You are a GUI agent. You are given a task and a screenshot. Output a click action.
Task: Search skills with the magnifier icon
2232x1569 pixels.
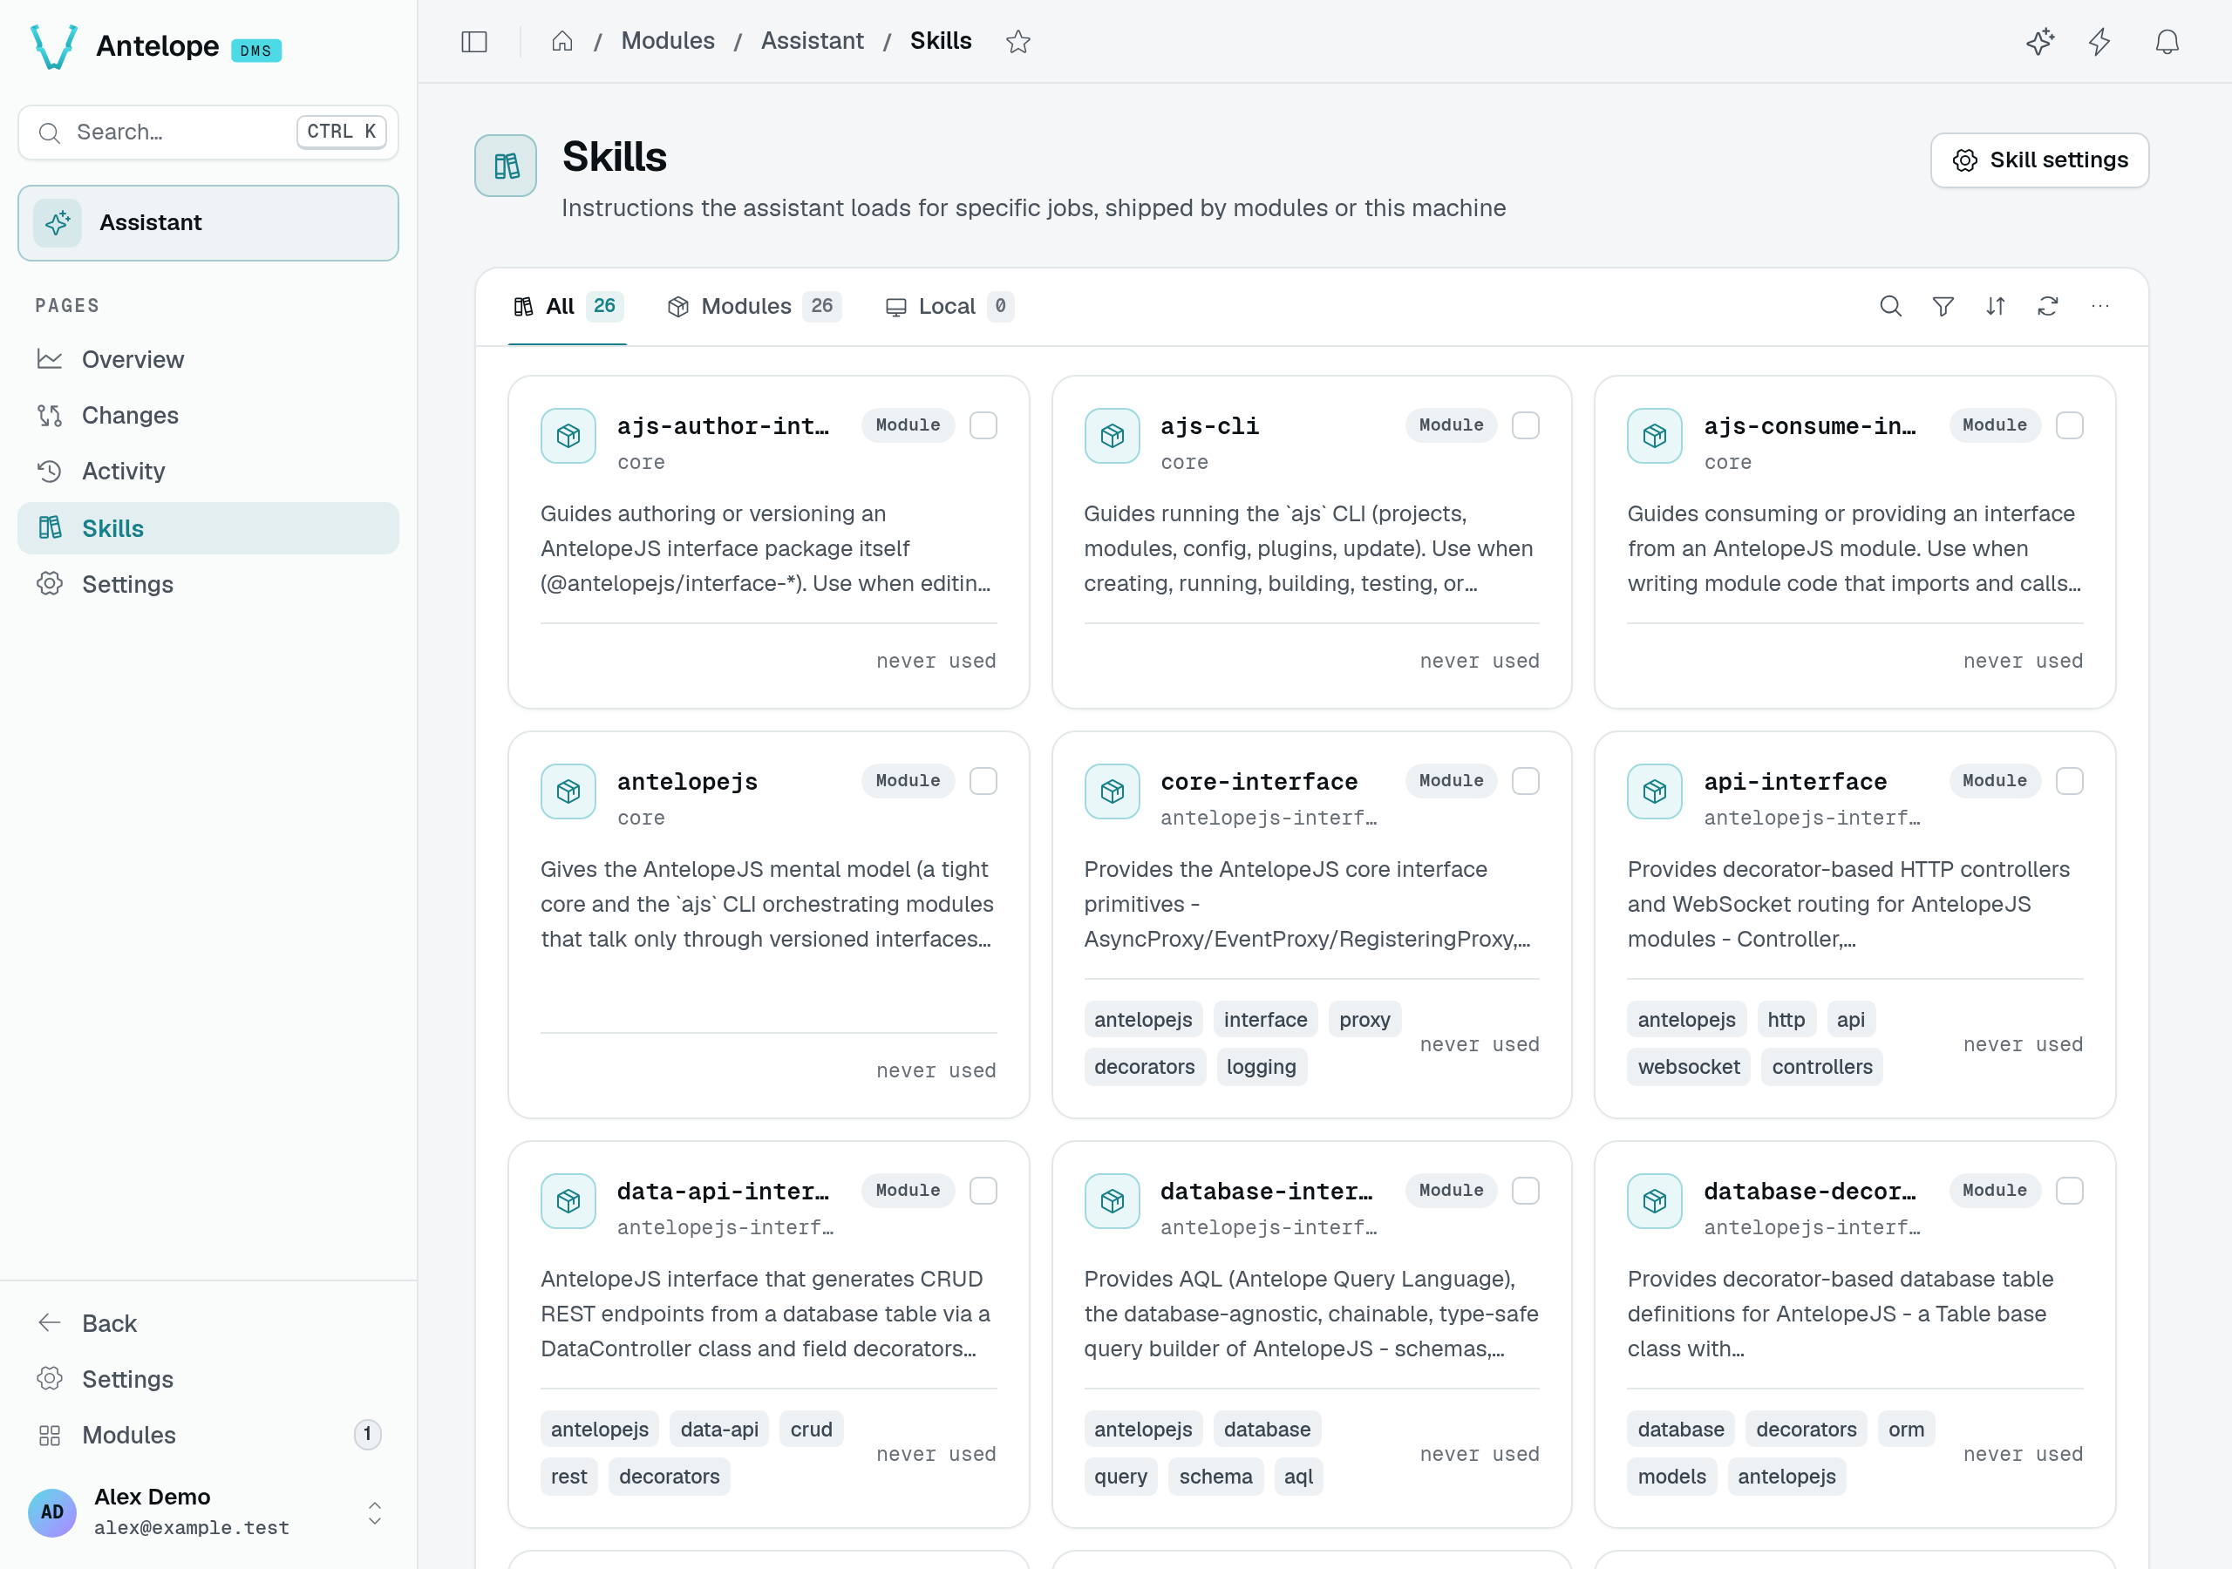(1890, 306)
